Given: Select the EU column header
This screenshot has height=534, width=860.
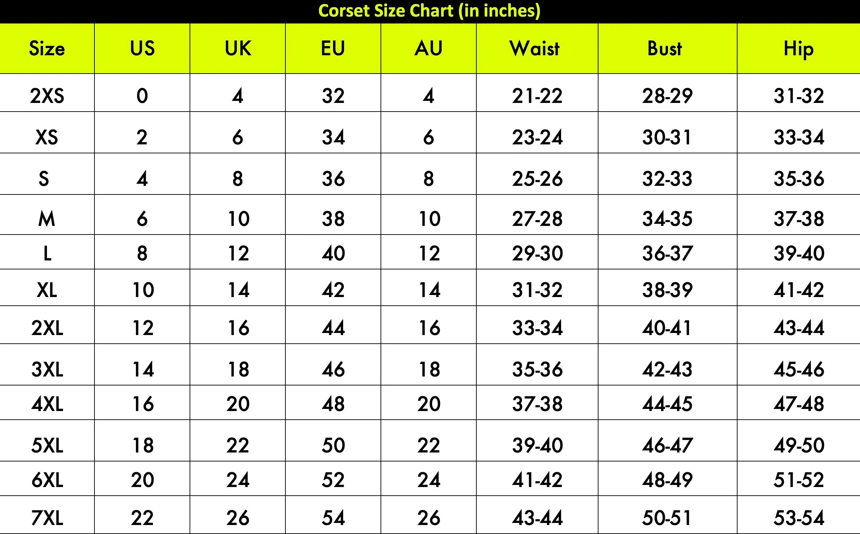Looking at the screenshot, I should click(333, 48).
